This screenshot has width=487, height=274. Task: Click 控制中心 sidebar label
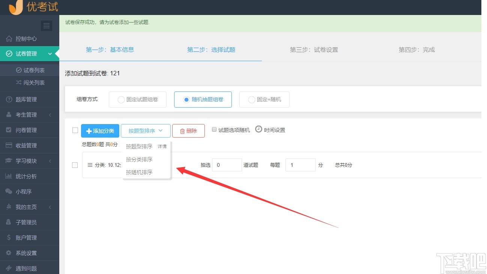point(26,39)
